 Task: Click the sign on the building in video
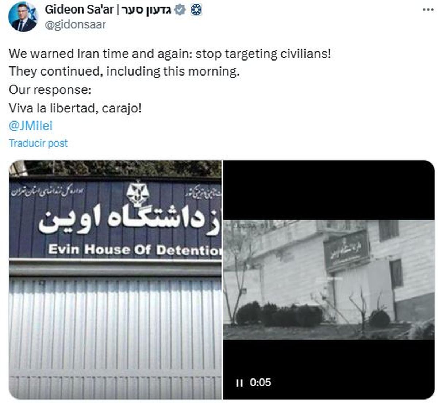(x=346, y=250)
